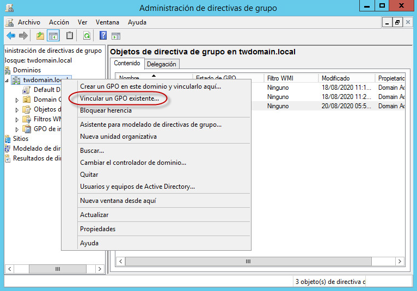The height and width of the screenshot is (291, 417).
Task: Select 'Nueva unidad organizativa' in context menu
Action: [x=118, y=137]
